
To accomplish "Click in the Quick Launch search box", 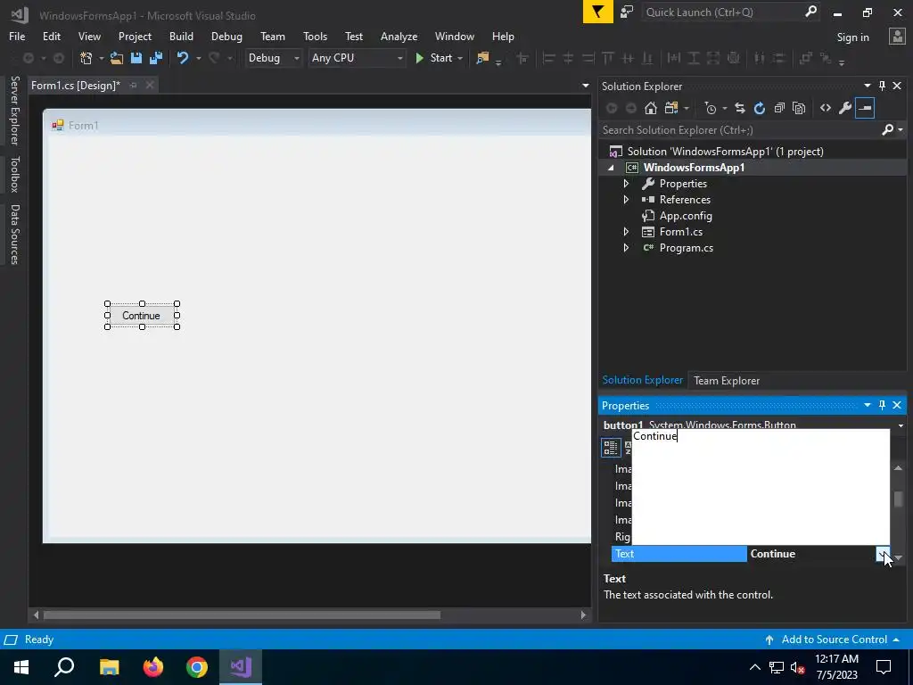I will [x=724, y=12].
